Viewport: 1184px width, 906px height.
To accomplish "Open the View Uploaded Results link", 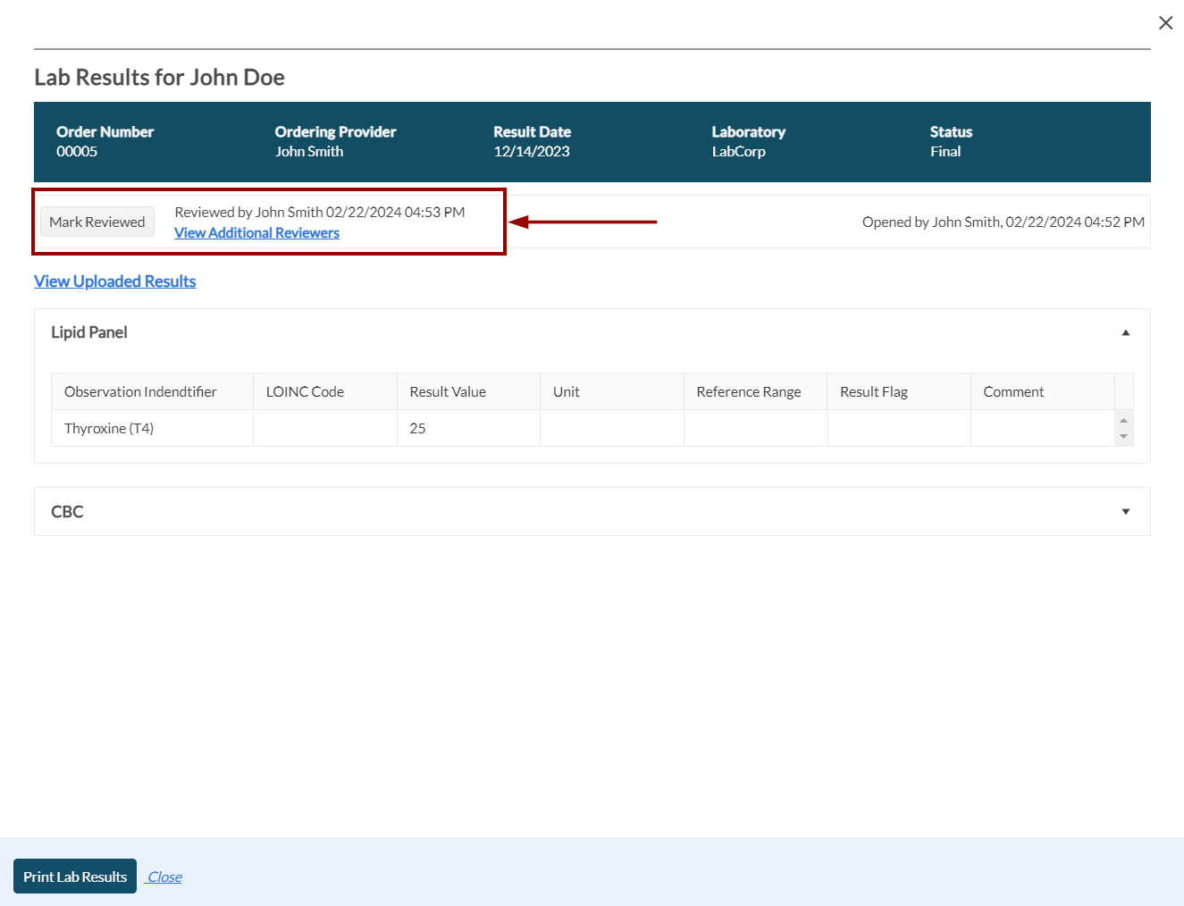I will (x=115, y=281).
